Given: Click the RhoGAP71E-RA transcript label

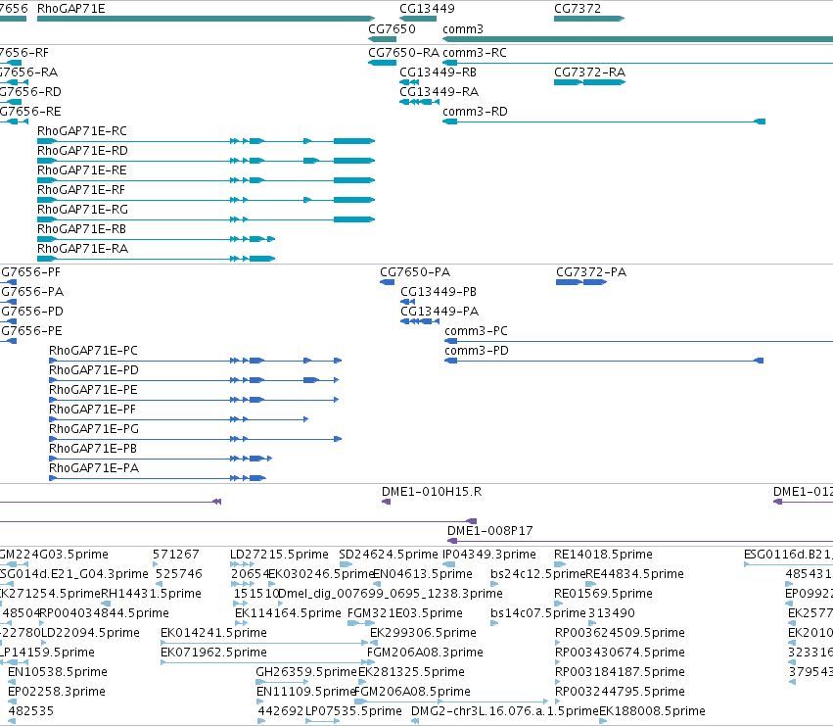Looking at the screenshot, I should (82, 249).
